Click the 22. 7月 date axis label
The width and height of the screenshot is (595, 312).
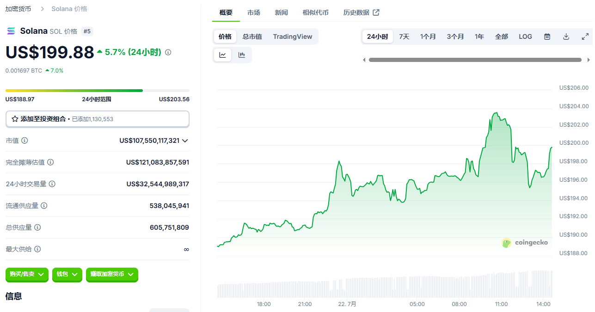coord(347,304)
